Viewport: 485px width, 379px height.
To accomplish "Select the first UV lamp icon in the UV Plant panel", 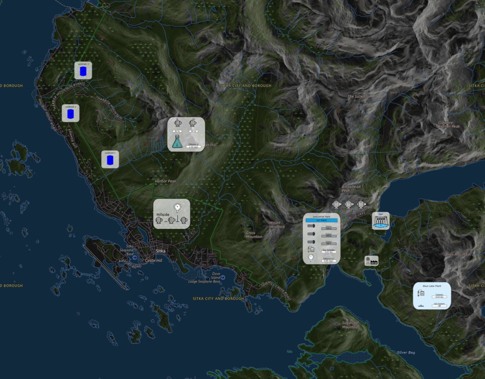I will tap(311, 225).
